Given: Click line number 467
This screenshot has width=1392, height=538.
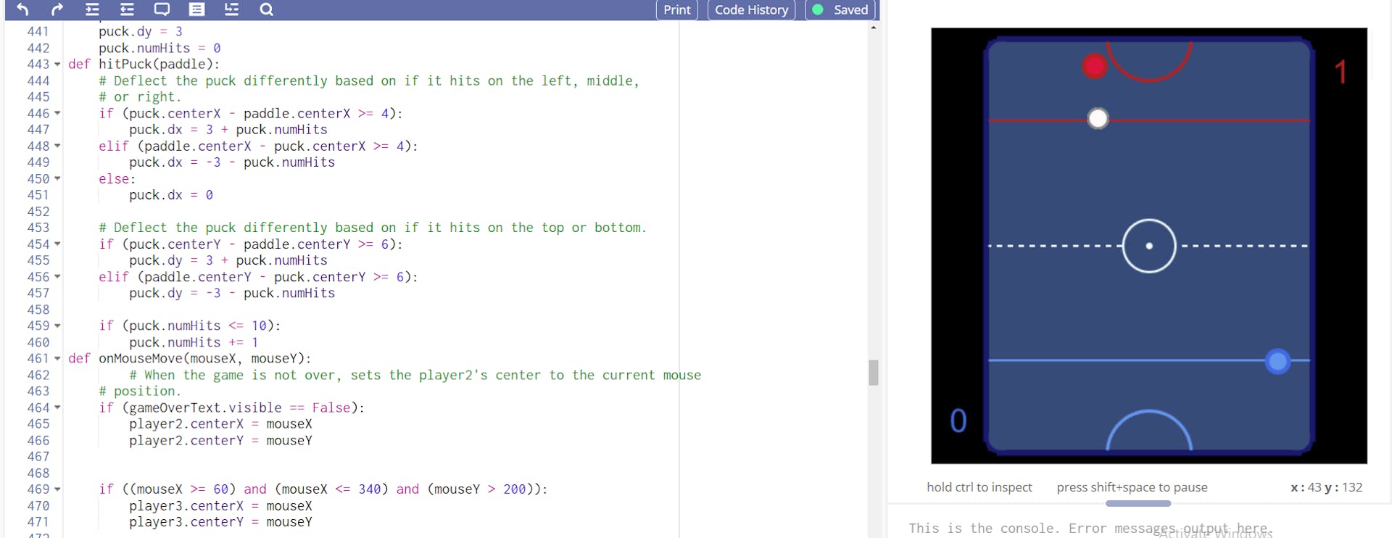Looking at the screenshot, I should click(x=38, y=457).
